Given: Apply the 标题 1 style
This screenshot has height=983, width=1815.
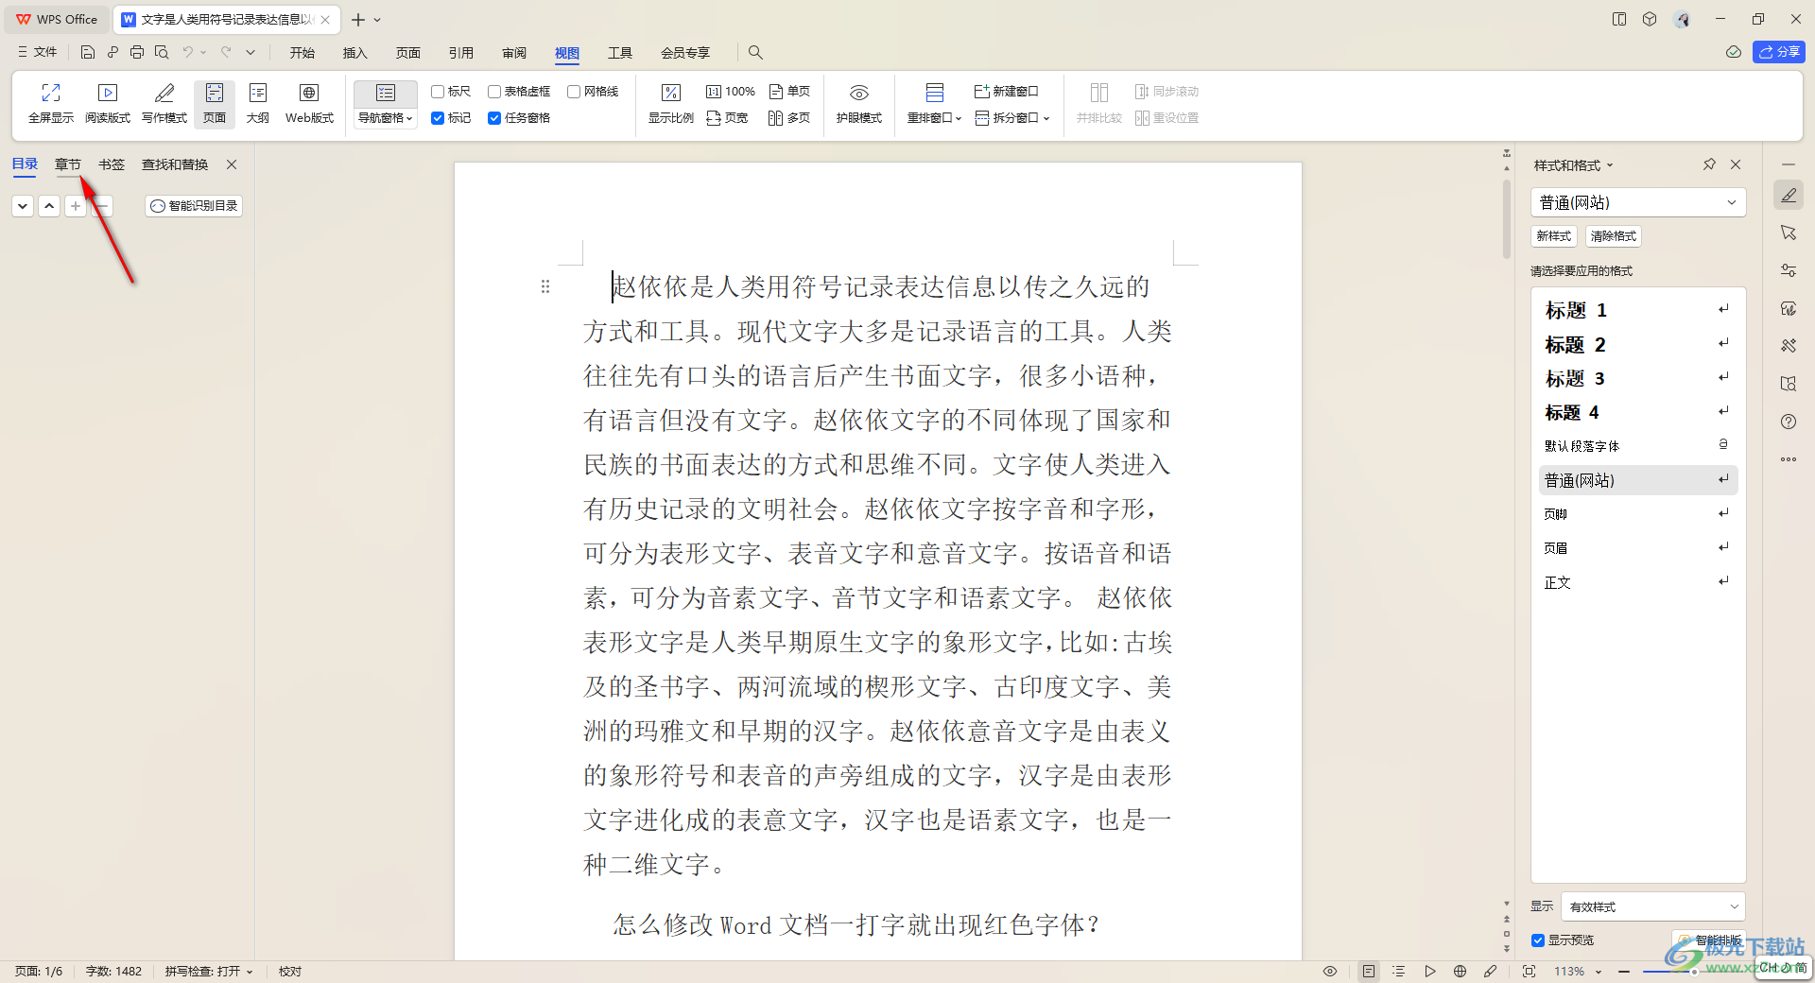Looking at the screenshot, I should point(1637,310).
